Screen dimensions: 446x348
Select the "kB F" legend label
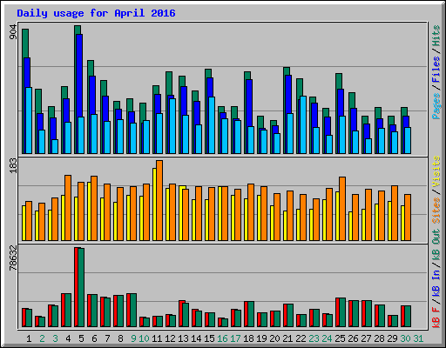pos(436,317)
